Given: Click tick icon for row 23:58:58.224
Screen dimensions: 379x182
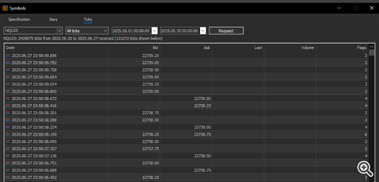Looking at the screenshot, I should pyautogui.click(x=8, y=127).
